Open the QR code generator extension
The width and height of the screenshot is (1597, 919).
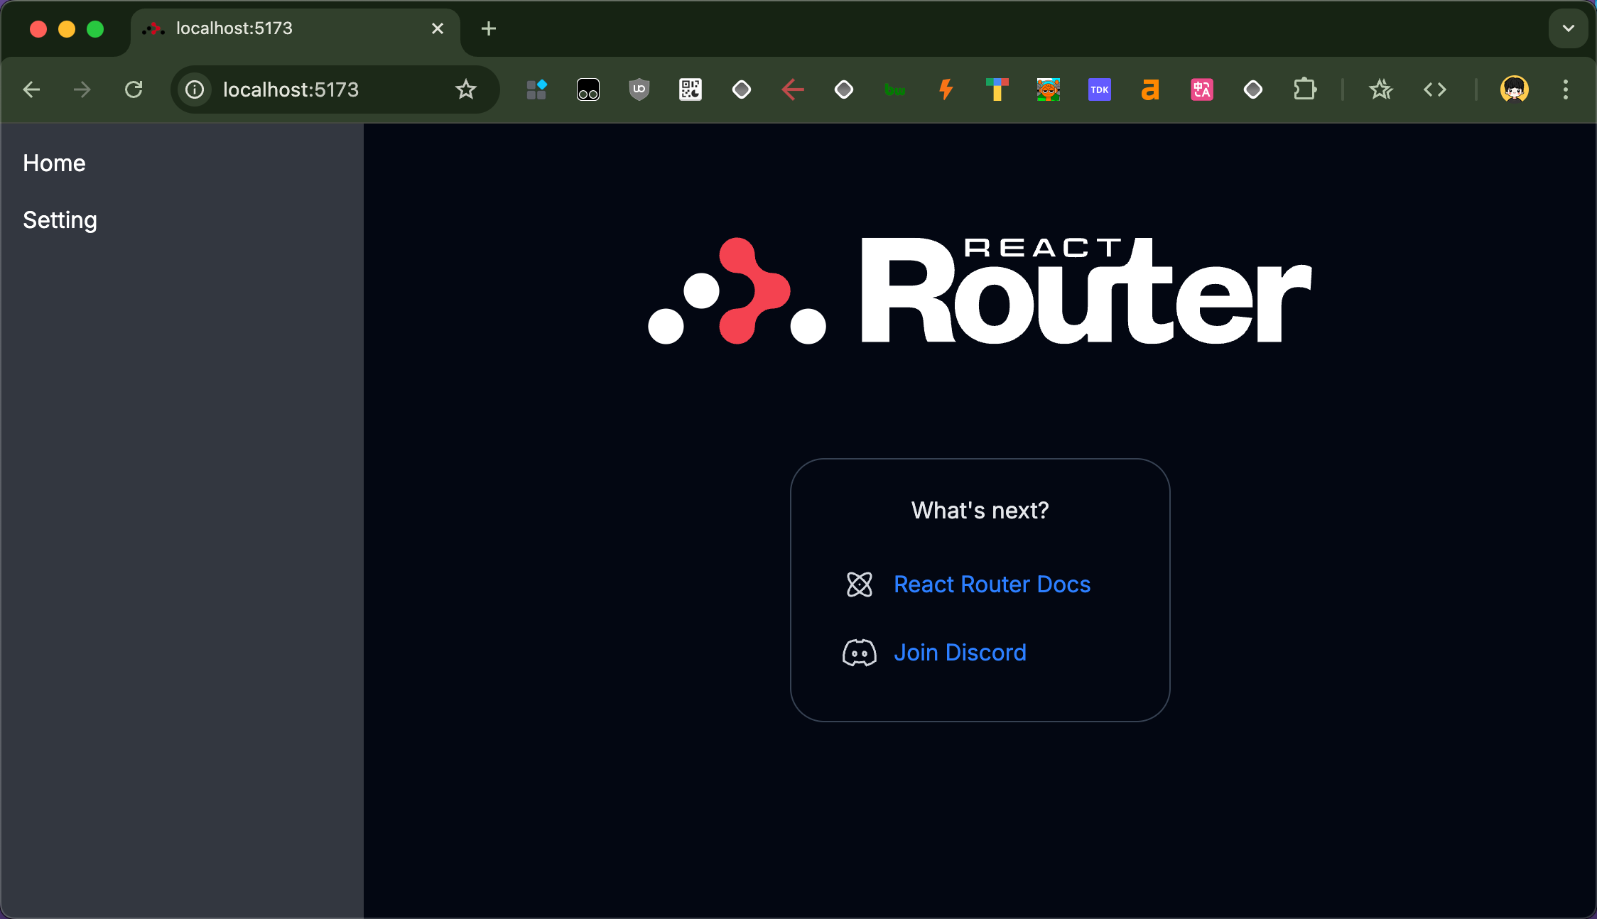[691, 89]
